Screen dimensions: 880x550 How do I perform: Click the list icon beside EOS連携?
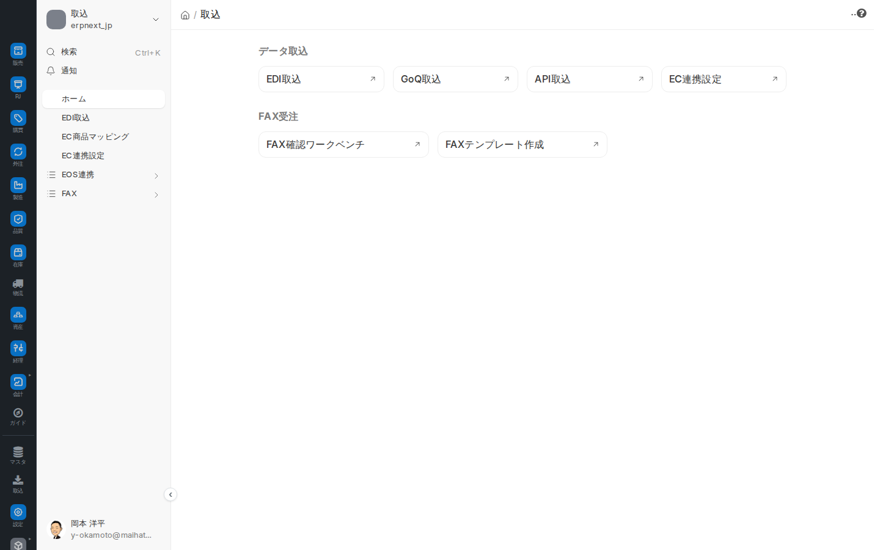pos(51,175)
